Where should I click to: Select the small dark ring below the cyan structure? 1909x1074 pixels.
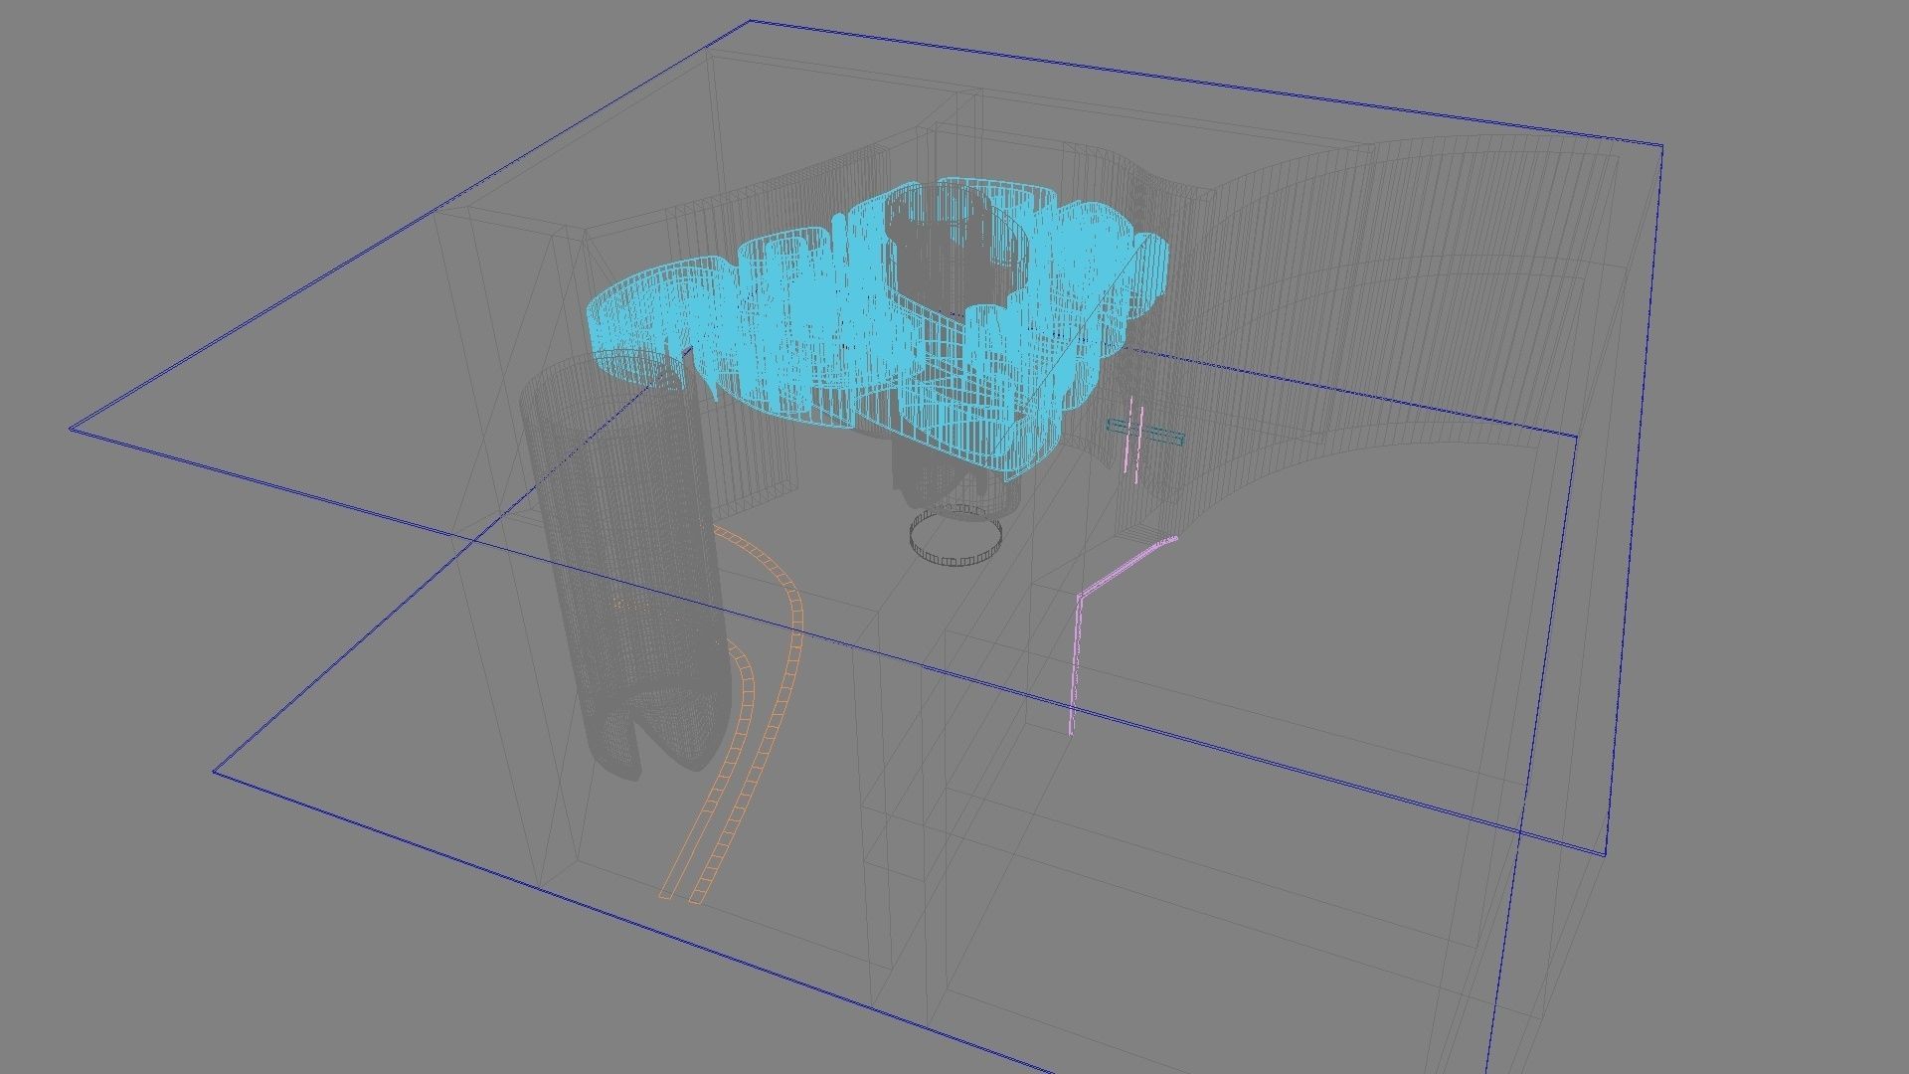(x=954, y=538)
